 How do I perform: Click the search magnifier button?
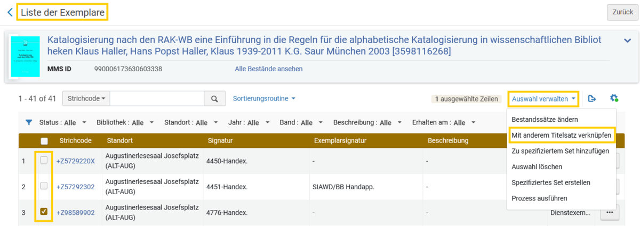pos(214,99)
